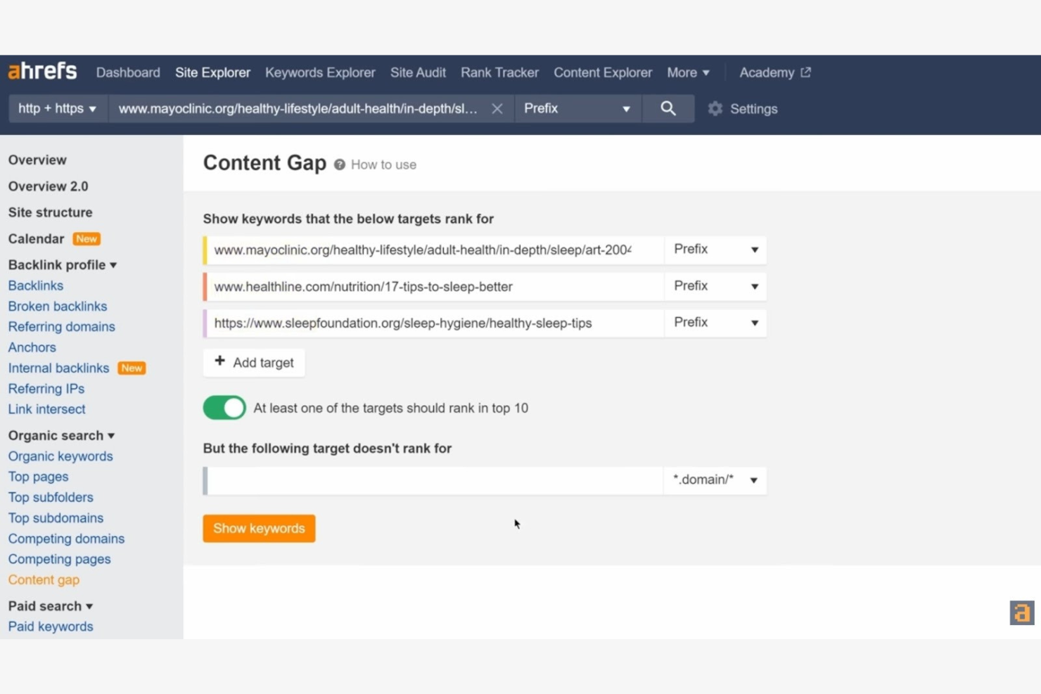Open Overview 2.0 in sidebar
This screenshot has width=1041, height=694.
coord(48,186)
